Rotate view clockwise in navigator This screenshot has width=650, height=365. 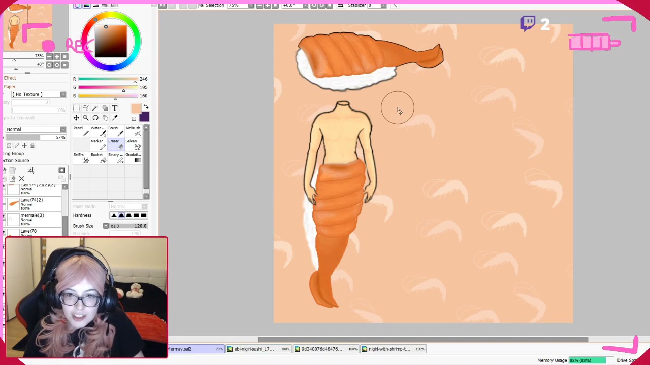click(57, 65)
